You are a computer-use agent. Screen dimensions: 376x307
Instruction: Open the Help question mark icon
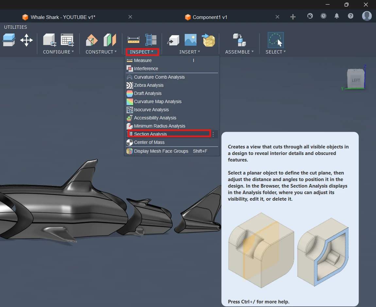tap(350, 16)
